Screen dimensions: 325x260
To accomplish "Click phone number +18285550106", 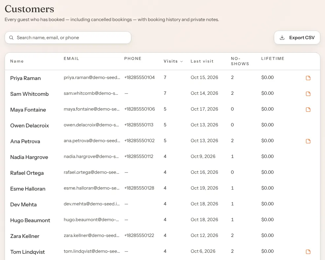I will pos(140,109).
